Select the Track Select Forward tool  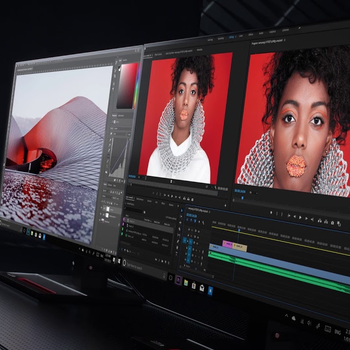pyautogui.click(x=181, y=216)
